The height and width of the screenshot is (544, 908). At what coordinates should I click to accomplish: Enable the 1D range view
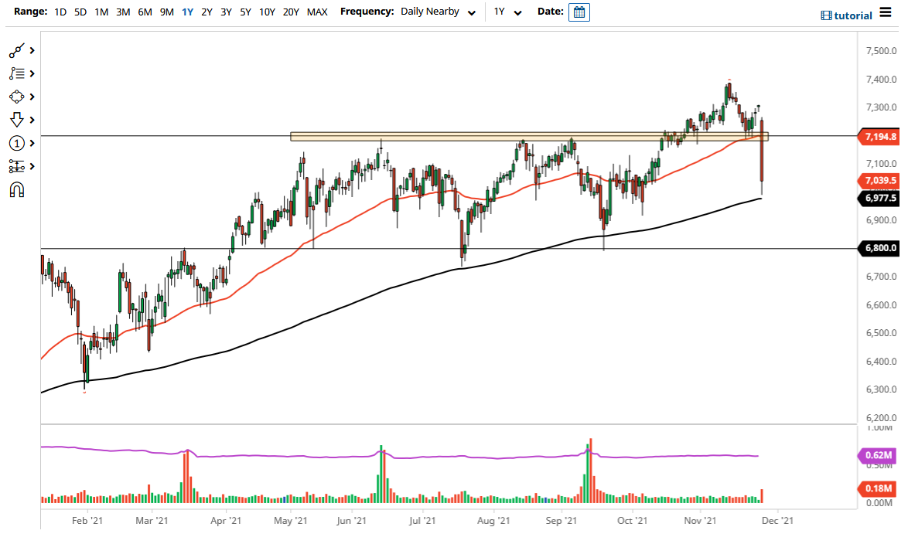pos(60,12)
